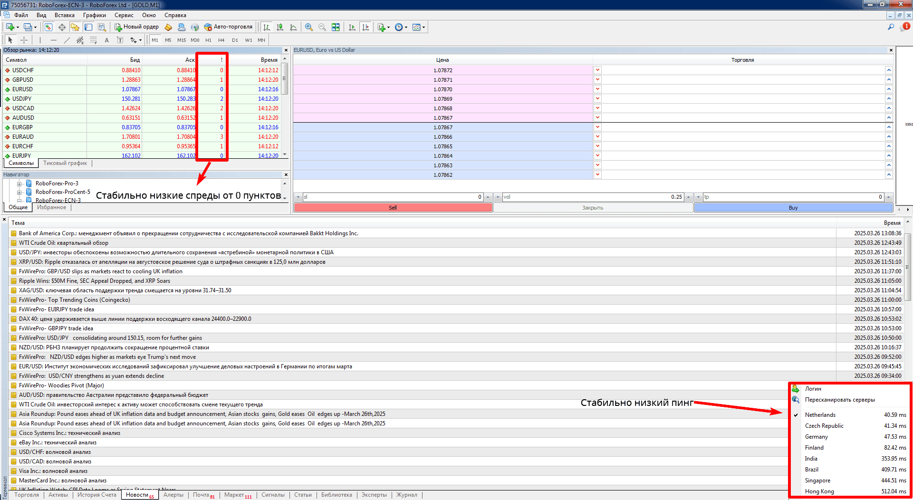This screenshot has height=500, width=913.
Task: Open the indicators list icon
Action: (381, 27)
